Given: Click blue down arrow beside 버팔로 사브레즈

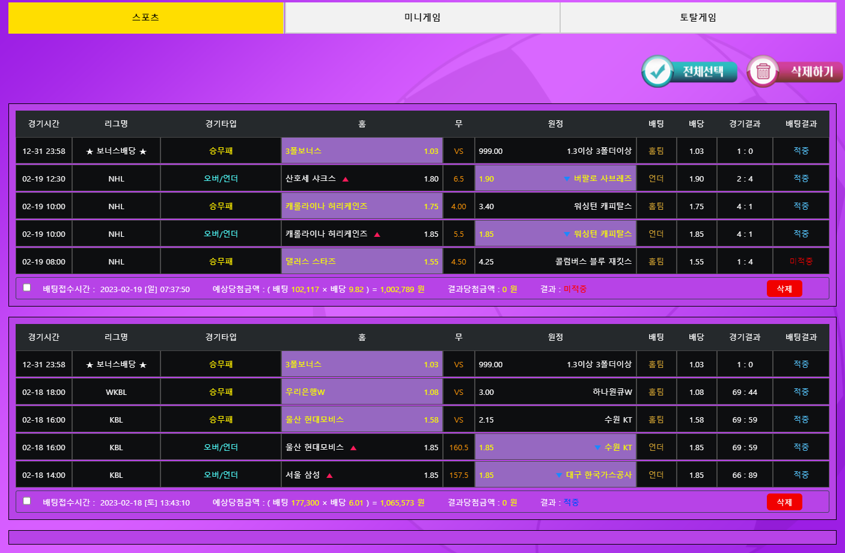Looking at the screenshot, I should click(x=566, y=179).
